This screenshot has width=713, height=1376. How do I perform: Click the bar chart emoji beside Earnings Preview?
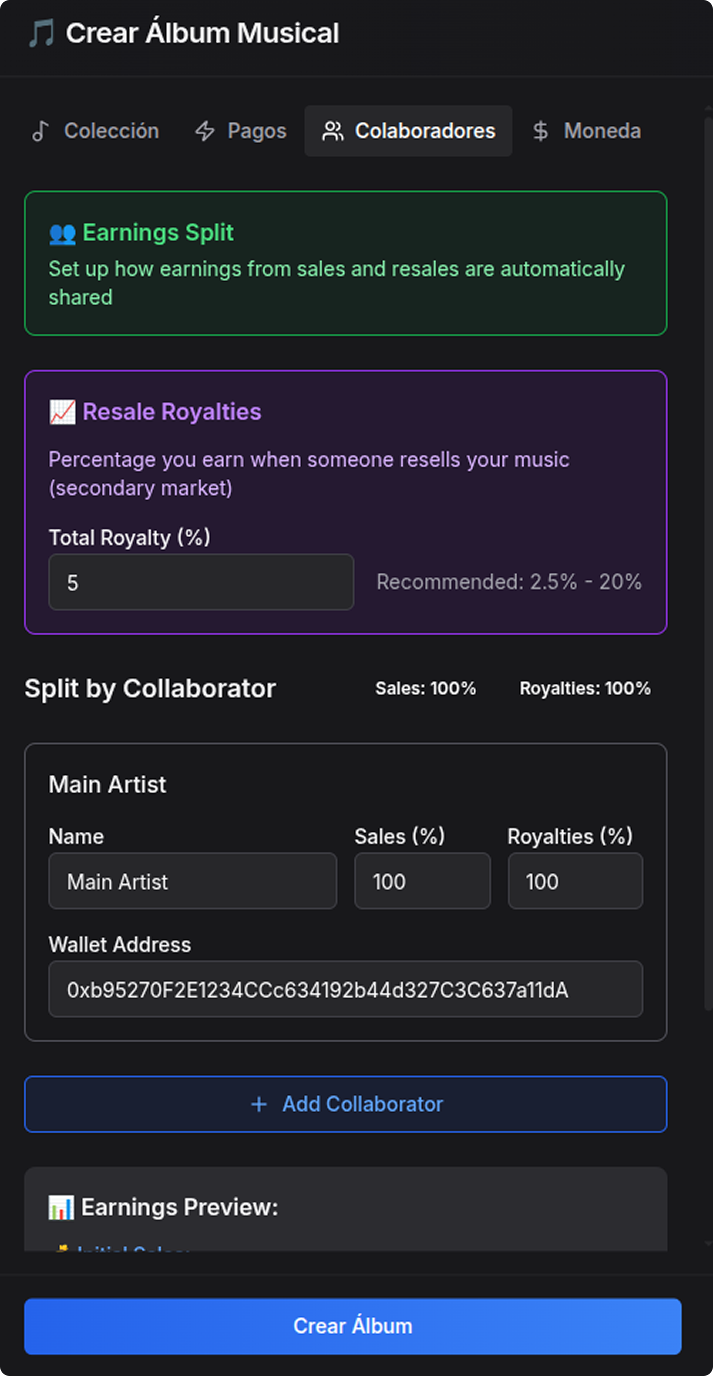point(62,1208)
